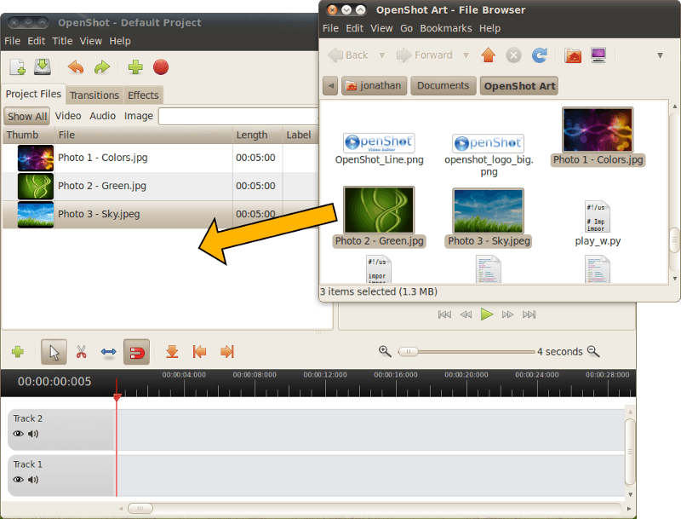Skip to end of preview
The image size is (681, 519).
pyautogui.click(x=529, y=314)
